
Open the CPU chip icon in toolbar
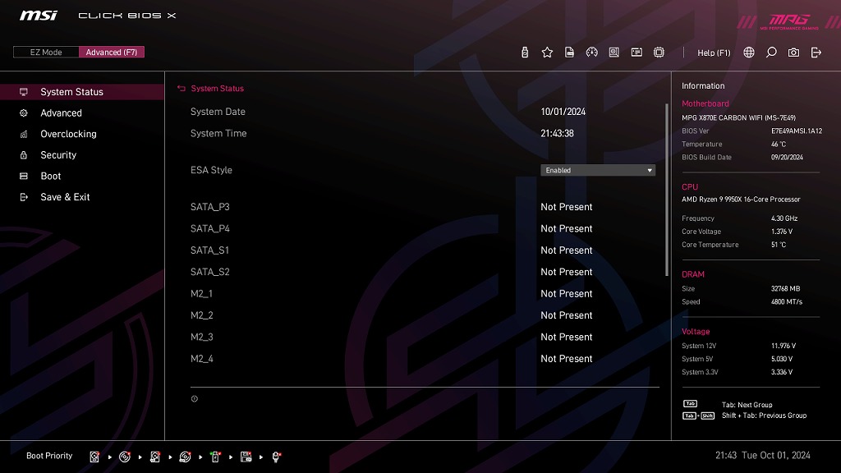tap(659, 52)
